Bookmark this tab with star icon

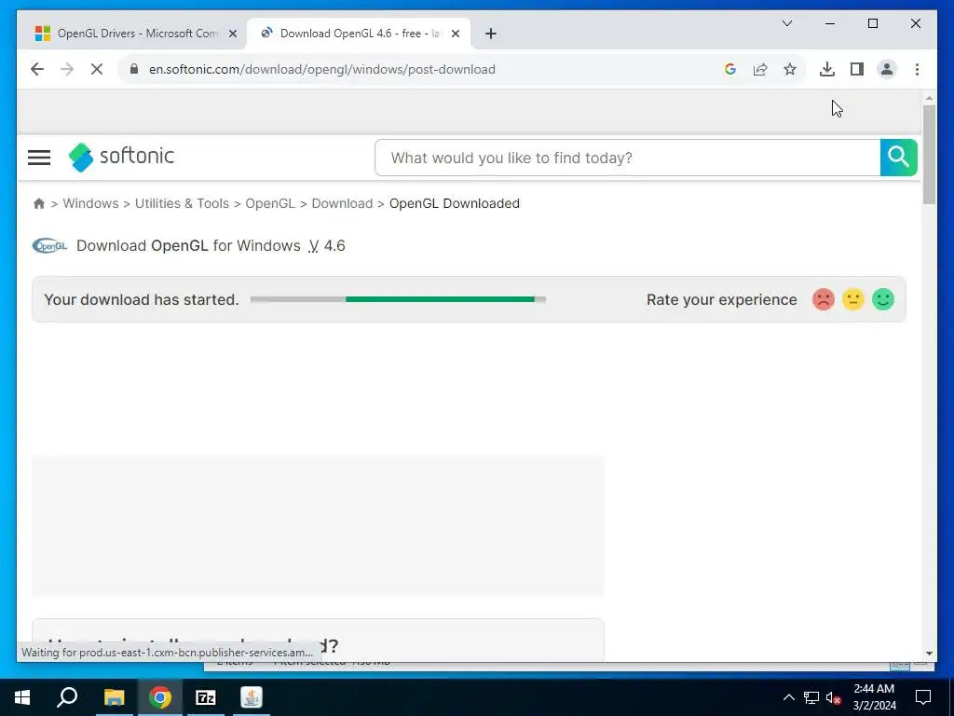(790, 69)
